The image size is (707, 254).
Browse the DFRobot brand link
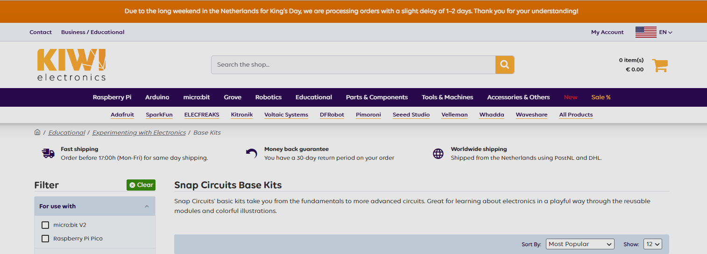[332, 115]
